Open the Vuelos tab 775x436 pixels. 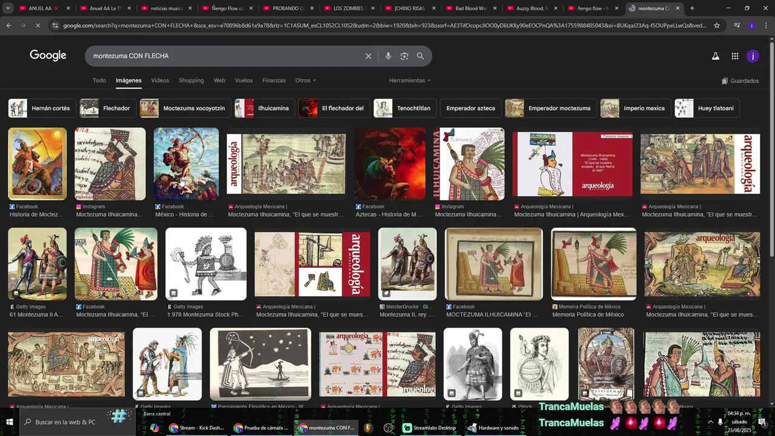pos(243,81)
